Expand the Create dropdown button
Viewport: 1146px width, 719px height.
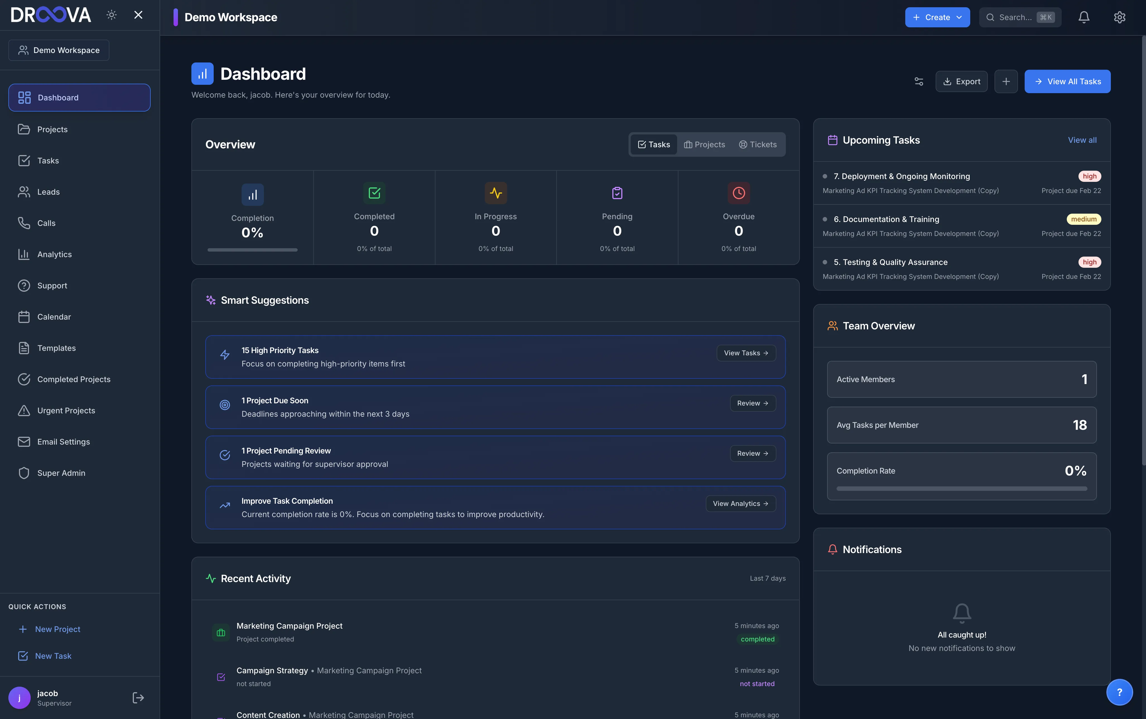(x=937, y=17)
